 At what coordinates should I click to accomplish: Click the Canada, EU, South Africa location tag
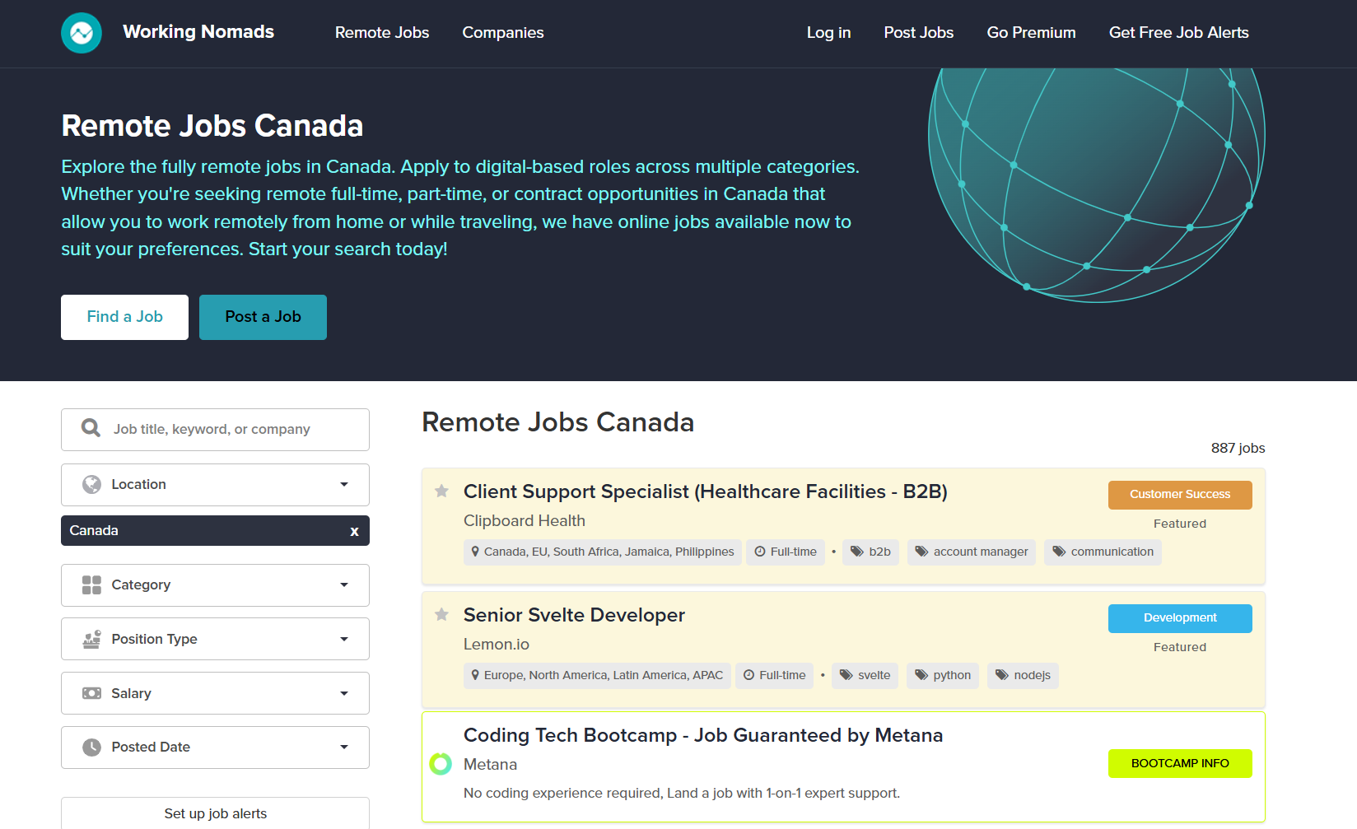tap(603, 552)
